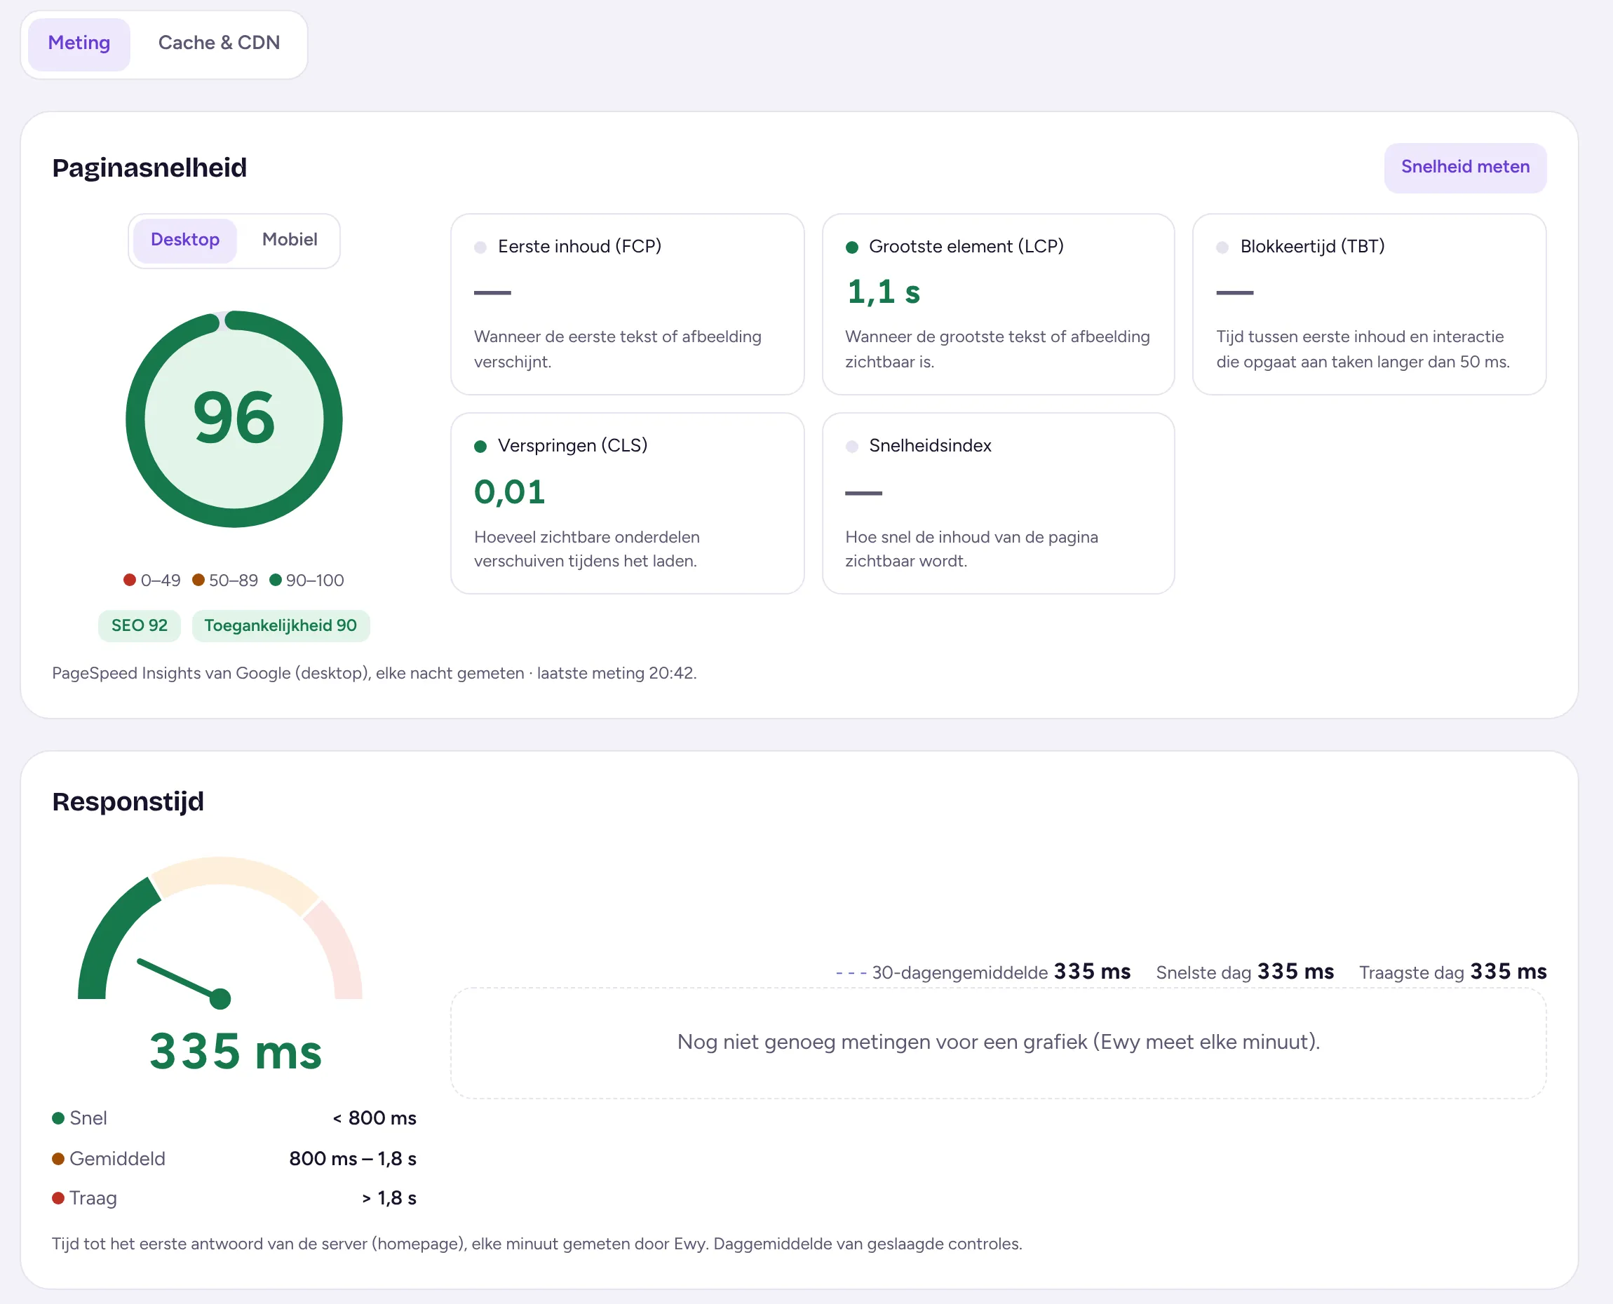Click the 1,1 s LCP value

coord(883,292)
